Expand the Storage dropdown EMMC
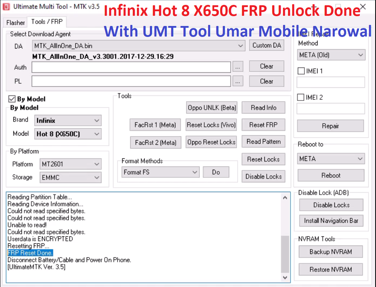The image size is (376, 287). pyautogui.click(x=70, y=178)
